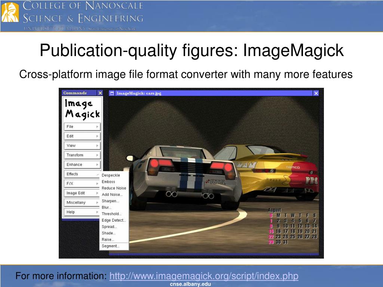Close the Commands panel
This screenshot has width=383, height=287.
(x=100, y=93)
